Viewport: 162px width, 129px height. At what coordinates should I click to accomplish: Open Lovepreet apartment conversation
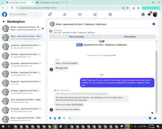[23, 46]
